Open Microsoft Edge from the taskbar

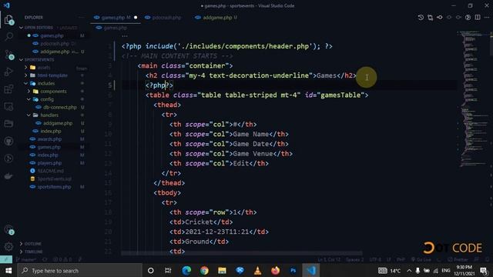[186, 270]
